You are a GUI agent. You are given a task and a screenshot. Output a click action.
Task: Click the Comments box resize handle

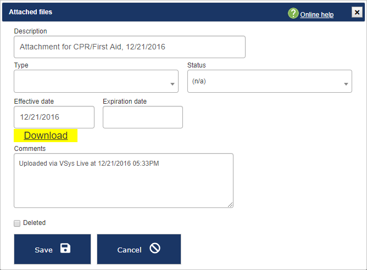tap(230, 205)
